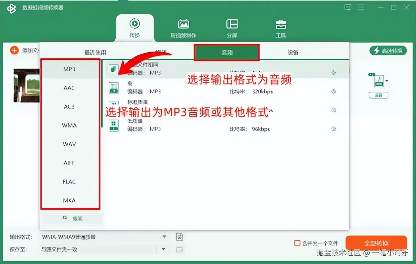Viewport: 416px width, 264px height.
Task: Open settings gear for 96kbps preset
Action: (x=334, y=129)
